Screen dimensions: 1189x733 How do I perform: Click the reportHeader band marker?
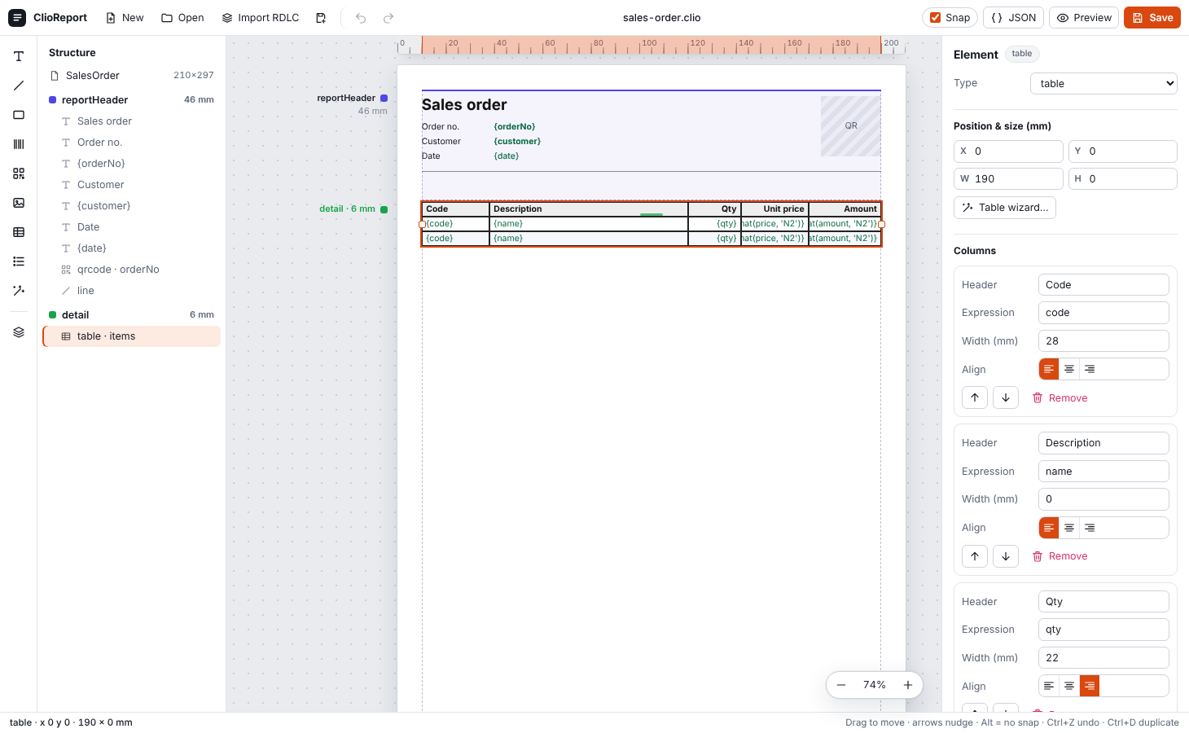tap(384, 99)
